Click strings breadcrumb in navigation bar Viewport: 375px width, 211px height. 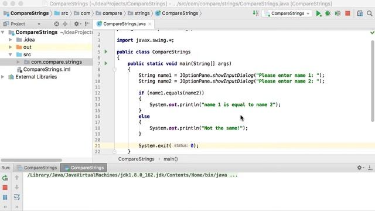(x=139, y=13)
